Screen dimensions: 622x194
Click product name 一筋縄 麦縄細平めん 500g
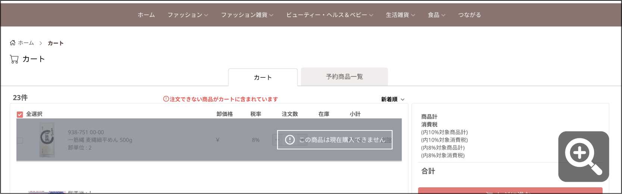click(100, 140)
